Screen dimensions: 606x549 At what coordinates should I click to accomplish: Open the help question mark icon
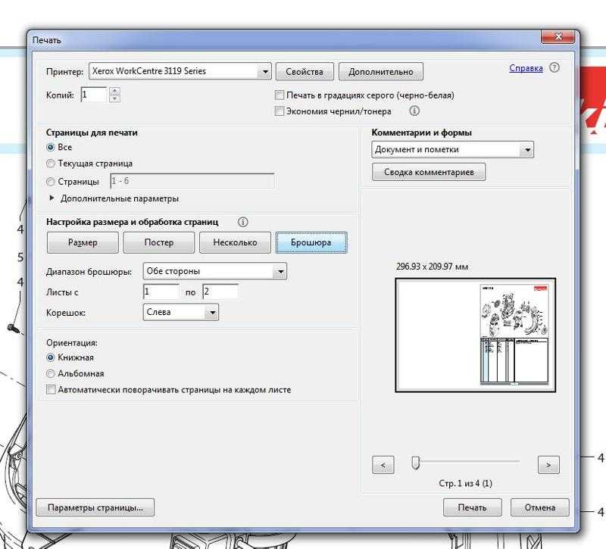point(554,67)
